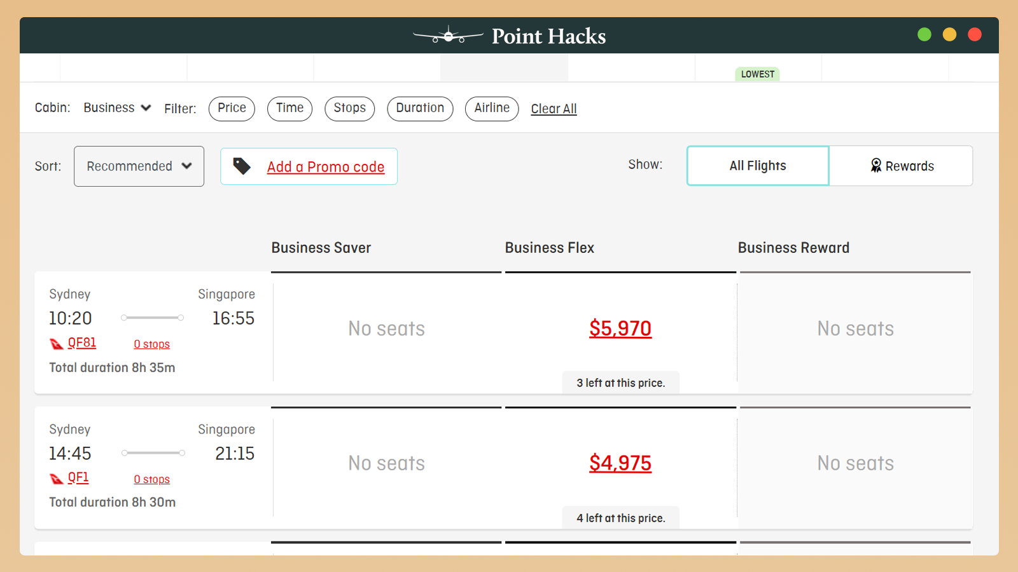
Task: Click the Rewards ribbon badge icon
Action: [876, 166]
